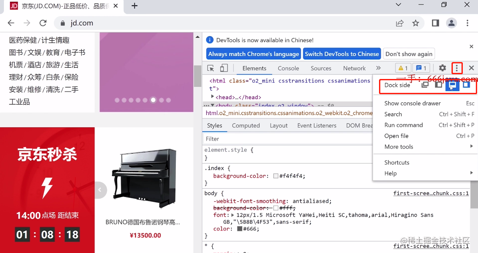Open the DevTools three-dot customize menu
Viewport: 478px width, 253px height.
pyautogui.click(x=457, y=68)
